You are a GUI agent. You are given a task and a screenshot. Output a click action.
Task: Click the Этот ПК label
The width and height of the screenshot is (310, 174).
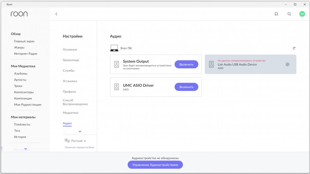coord(126,48)
